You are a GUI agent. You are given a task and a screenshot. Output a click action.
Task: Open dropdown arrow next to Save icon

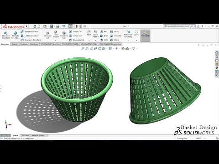(x=54, y=26)
